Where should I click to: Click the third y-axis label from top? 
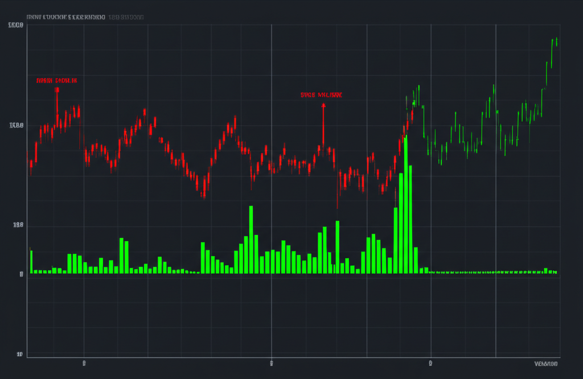[x=18, y=225]
